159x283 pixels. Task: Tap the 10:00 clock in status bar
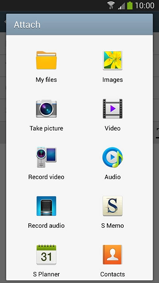(145, 5)
